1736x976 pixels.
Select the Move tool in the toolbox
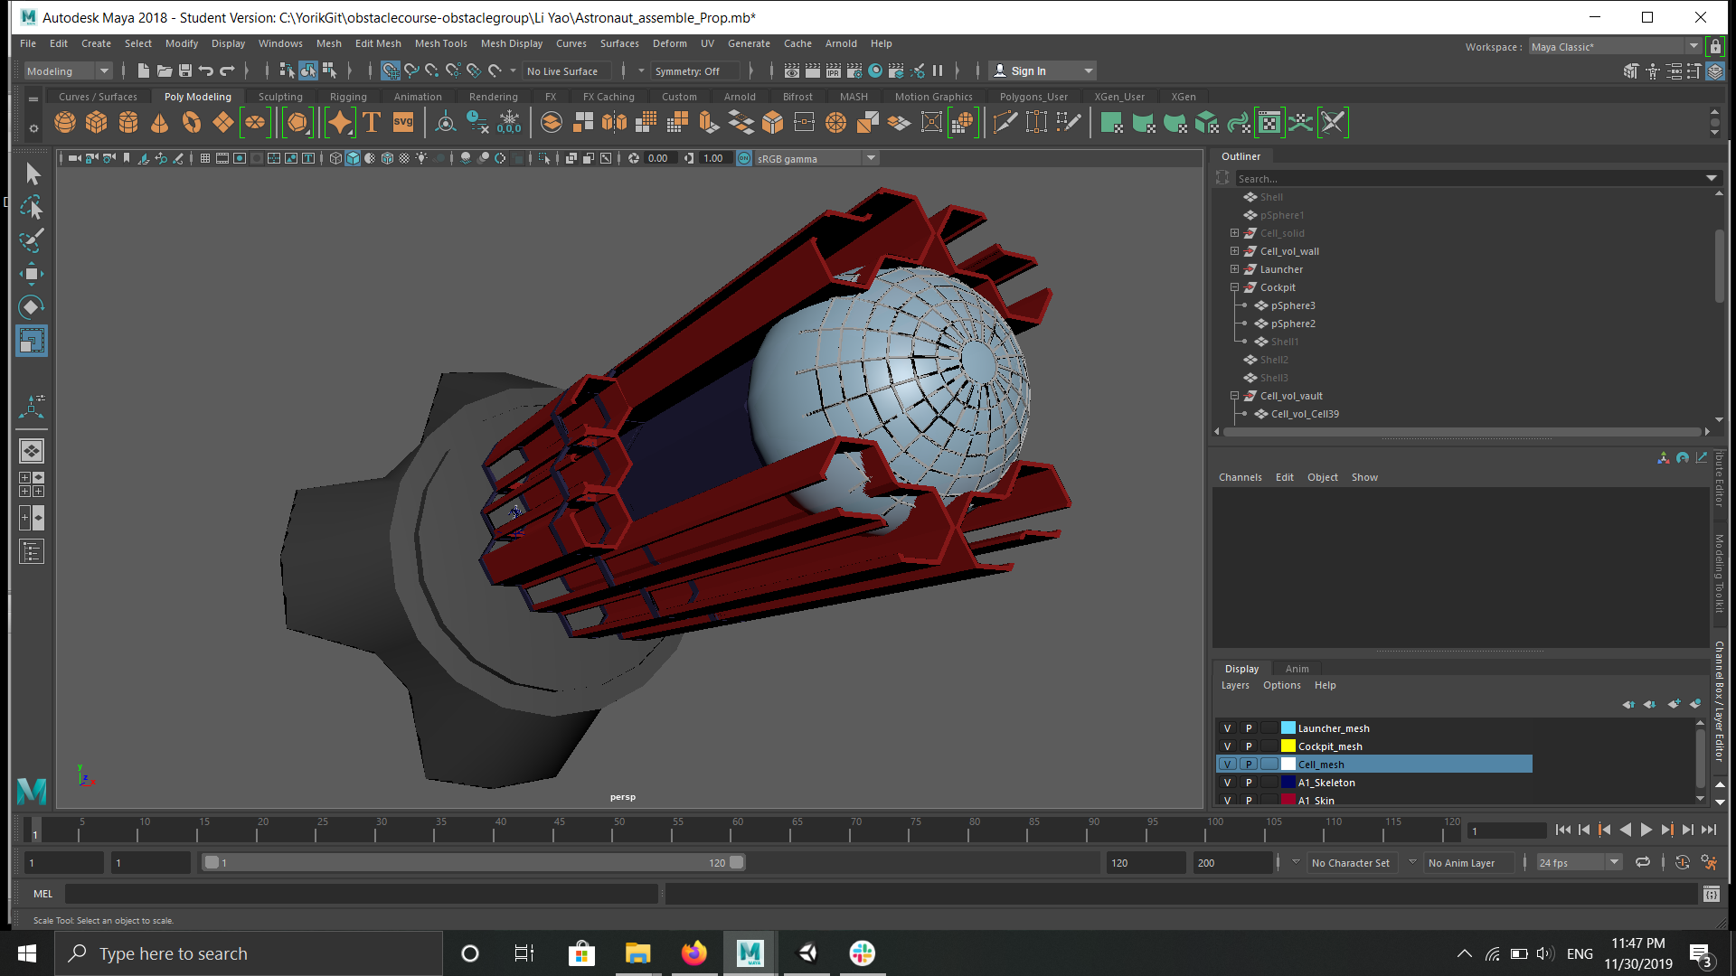pyautogui.click(x=31, y=273)
